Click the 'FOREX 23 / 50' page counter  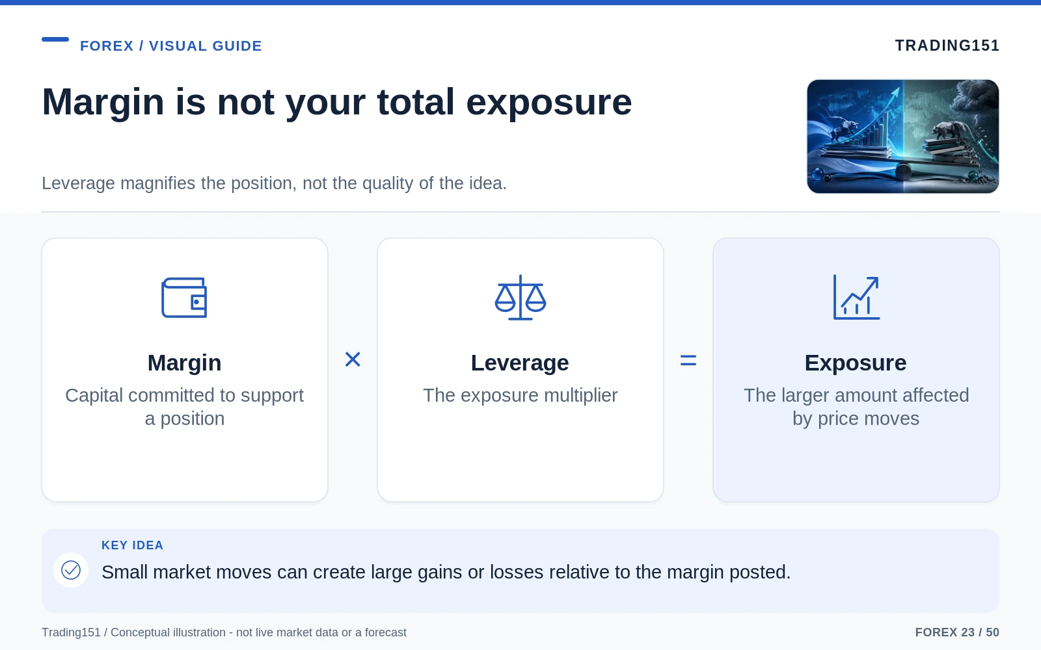pyautogui.click(x=957, y=632)
